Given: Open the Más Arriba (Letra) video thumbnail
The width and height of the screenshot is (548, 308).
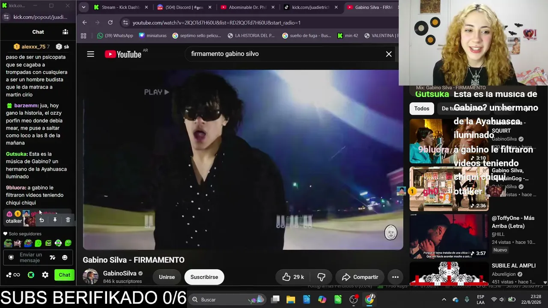Looking at the screenshot, I should pos(449,237).
